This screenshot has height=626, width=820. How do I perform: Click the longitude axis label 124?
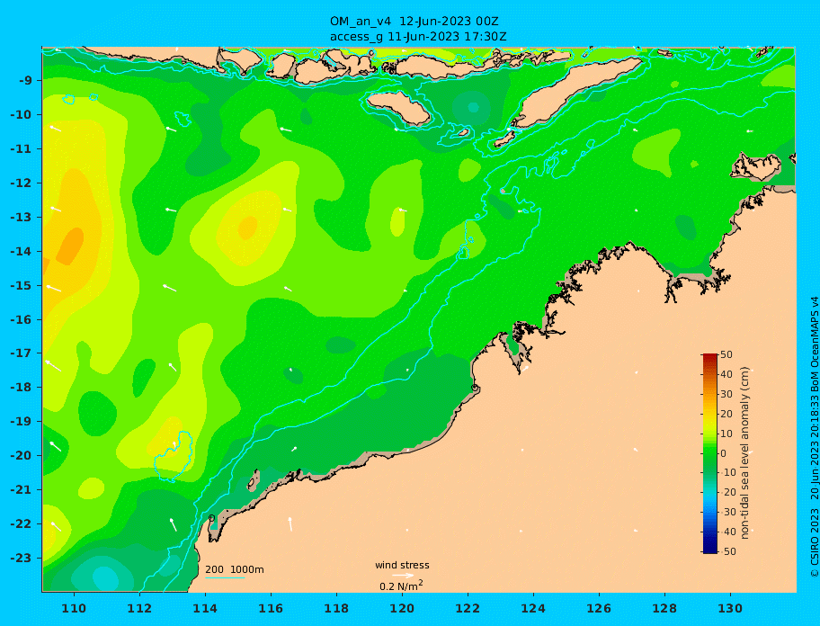tap(533, 608)
